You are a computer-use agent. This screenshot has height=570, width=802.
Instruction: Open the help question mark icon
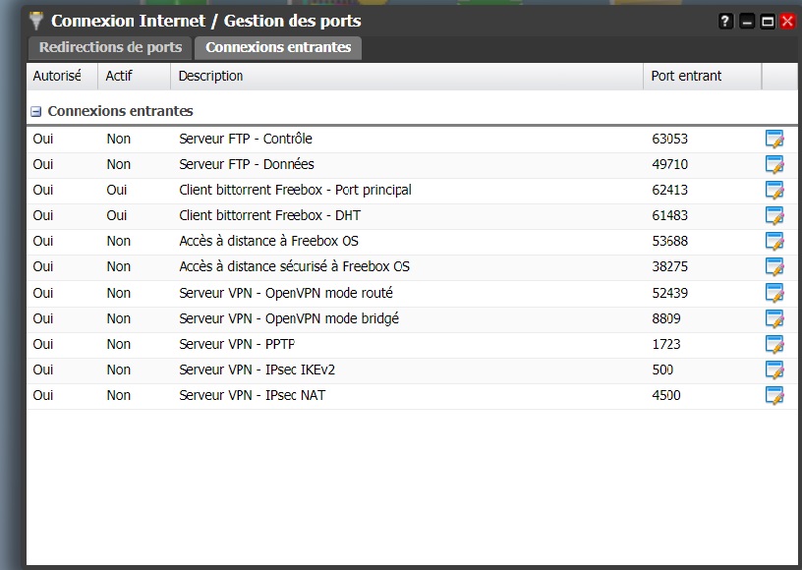click(726, 21)
